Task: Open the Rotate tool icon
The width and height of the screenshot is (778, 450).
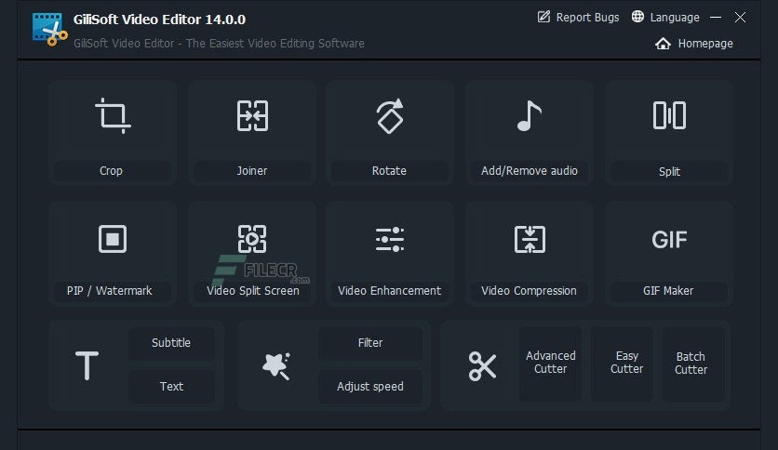Action: point(390,116)
